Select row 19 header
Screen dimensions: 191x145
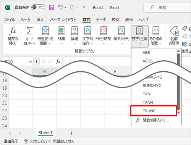pos(5,88)
